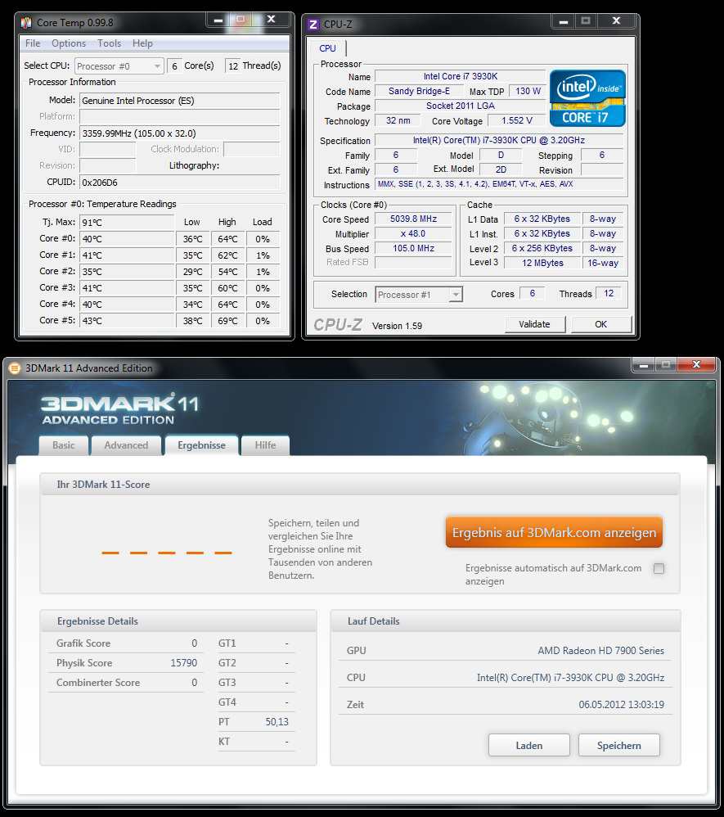
Task: Click the Core Temp Model field
Action: click(x=180, y=101)
